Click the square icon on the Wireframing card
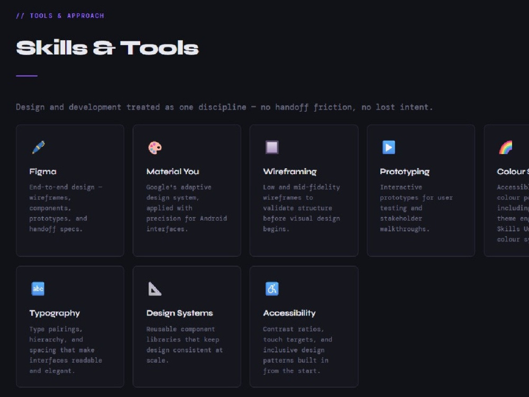This screenshot has width=529, height=397. coord(272,147)
